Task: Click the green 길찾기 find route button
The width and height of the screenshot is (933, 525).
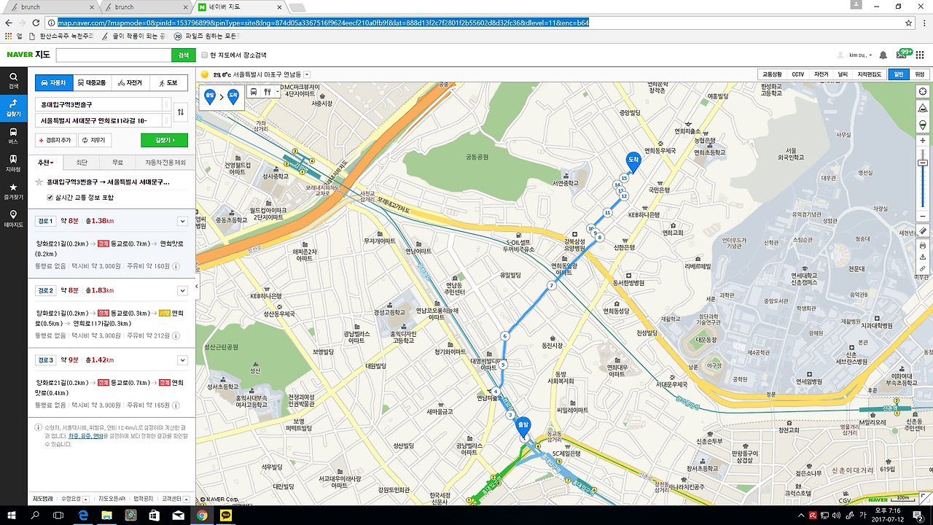Action: [x=164, y=140]
